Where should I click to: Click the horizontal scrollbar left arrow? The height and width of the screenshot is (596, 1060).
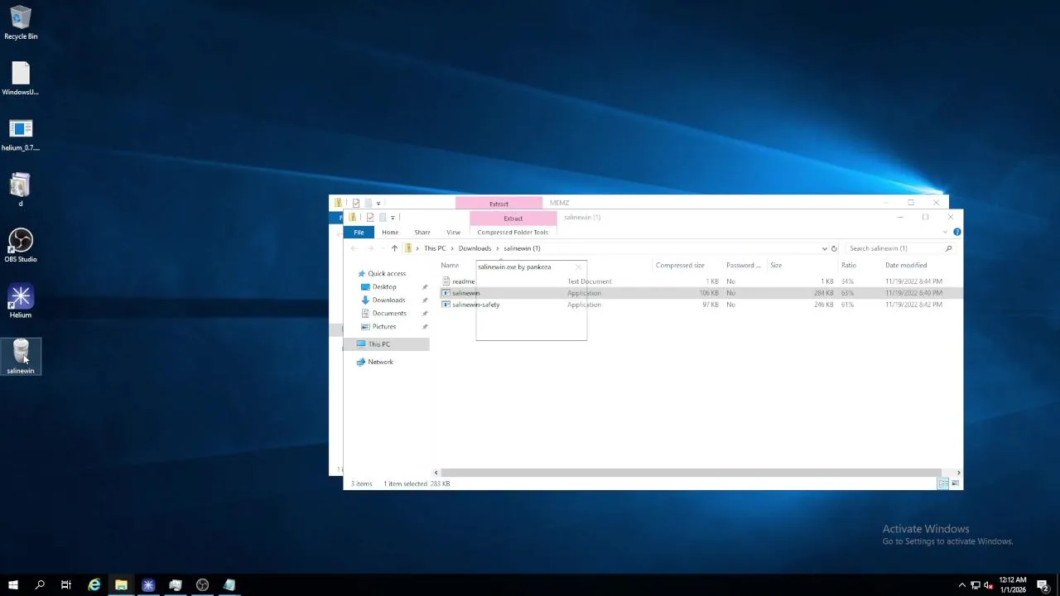pyautogui.click(x=436, y=473)
